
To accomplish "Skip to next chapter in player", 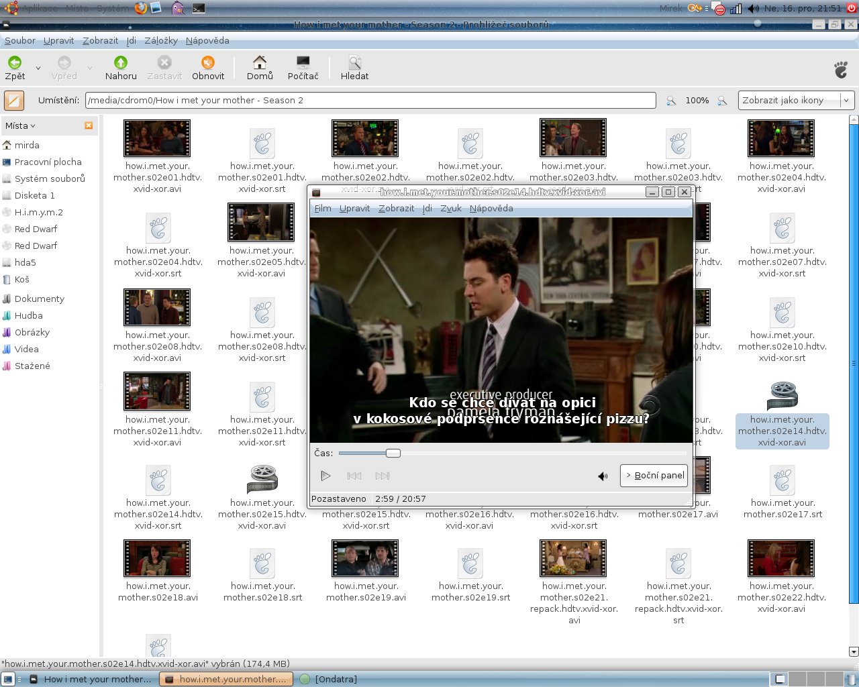I will point(383,476).
